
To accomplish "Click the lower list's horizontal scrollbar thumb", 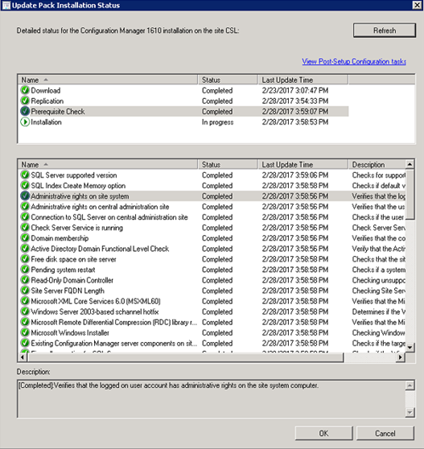I will (186, 357).
